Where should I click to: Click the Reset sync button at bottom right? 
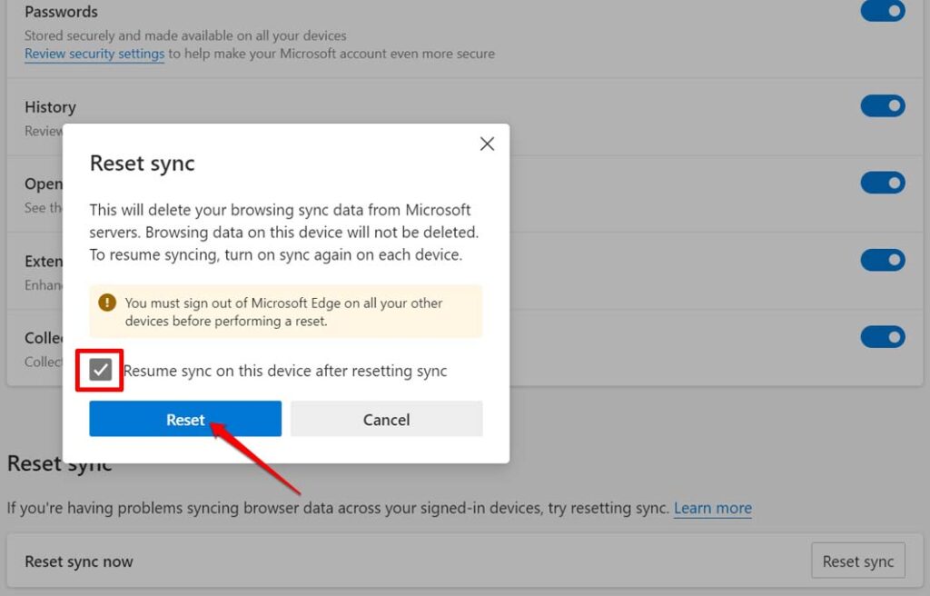(857, 561)
